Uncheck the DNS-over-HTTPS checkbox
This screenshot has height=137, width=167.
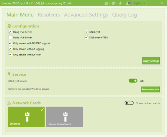tap(86, 38)
